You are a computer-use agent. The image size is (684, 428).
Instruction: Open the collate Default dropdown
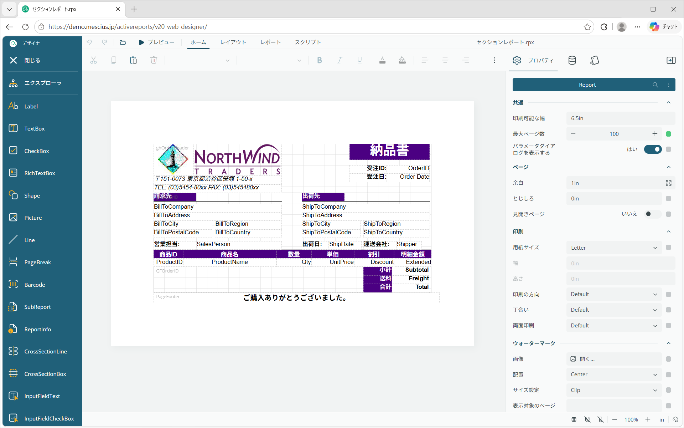click(x=614, y=310)
